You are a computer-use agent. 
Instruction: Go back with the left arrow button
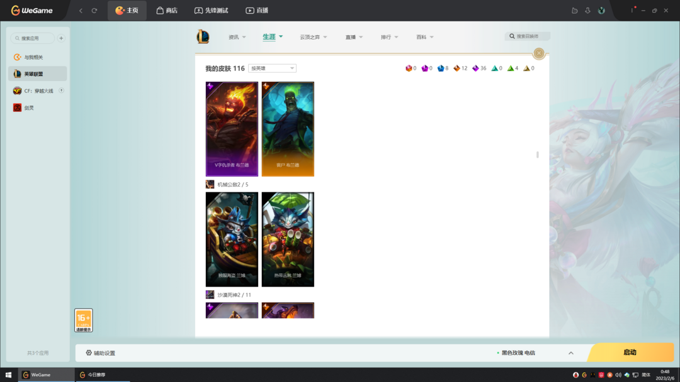click(81, 11)
